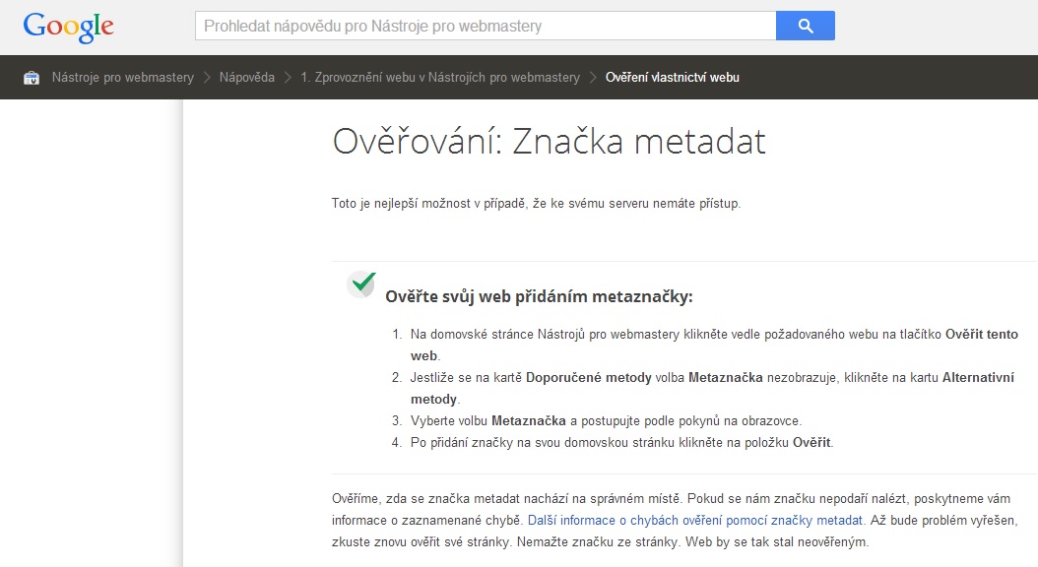Click the webmaster tools briefcase icon
The height and width of the screenshot is (567, 1038).
(x=32, y=78)
